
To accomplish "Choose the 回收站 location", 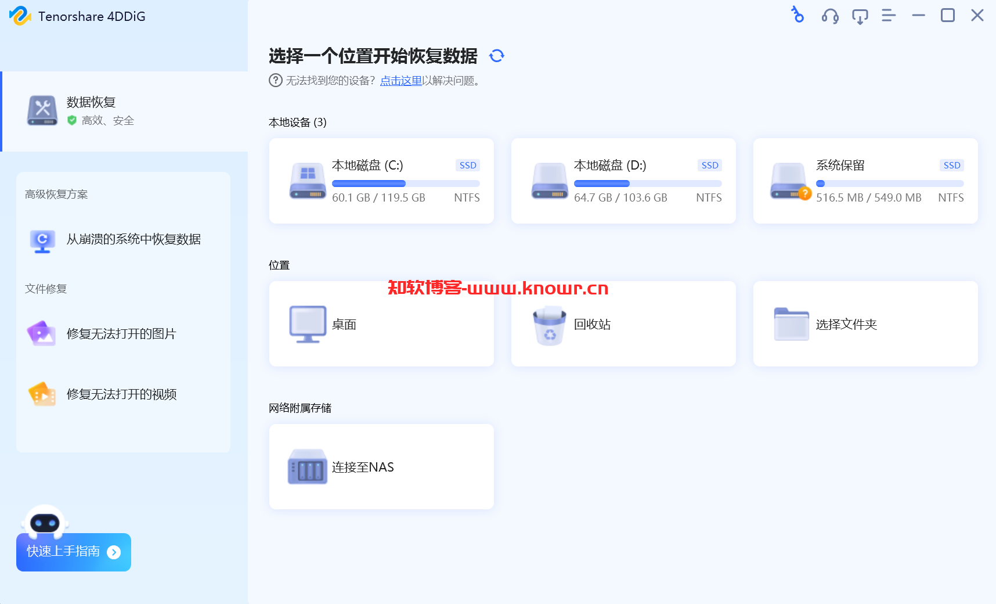I will [x=623, y=324].
